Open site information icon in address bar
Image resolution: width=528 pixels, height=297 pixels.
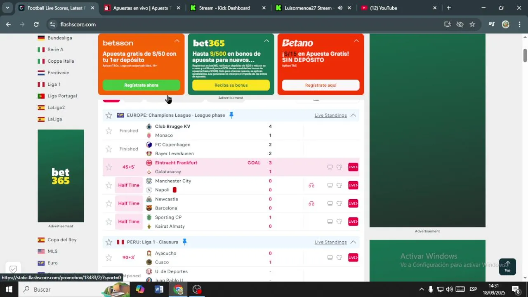[x=52, y=24]
